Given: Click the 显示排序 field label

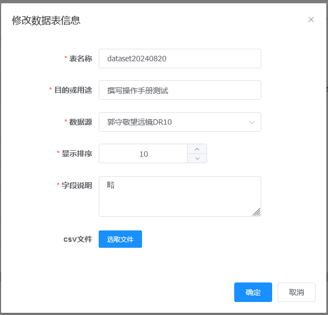Looking at the screenshot, I should click(76, 153).
